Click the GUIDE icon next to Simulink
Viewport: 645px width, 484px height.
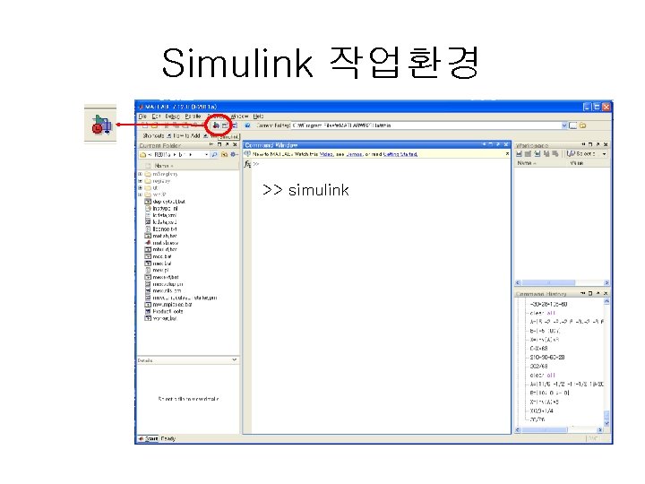click(x=225, y=125)
